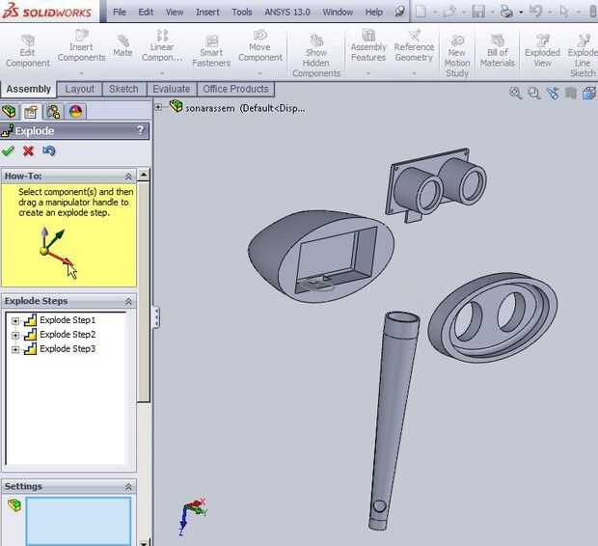Screen dimensions: 598x546
Task: Click the Zoom to Area icon
Action: (534, 93)
